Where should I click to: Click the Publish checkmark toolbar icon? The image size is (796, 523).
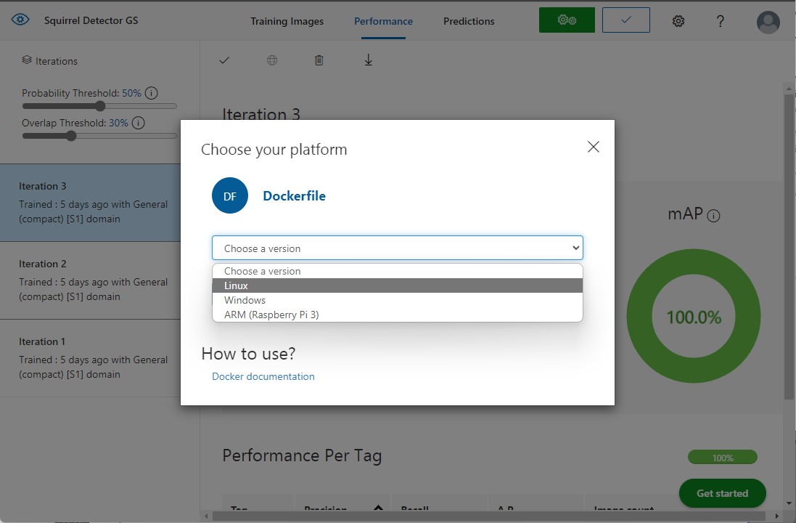click(224, 60)
